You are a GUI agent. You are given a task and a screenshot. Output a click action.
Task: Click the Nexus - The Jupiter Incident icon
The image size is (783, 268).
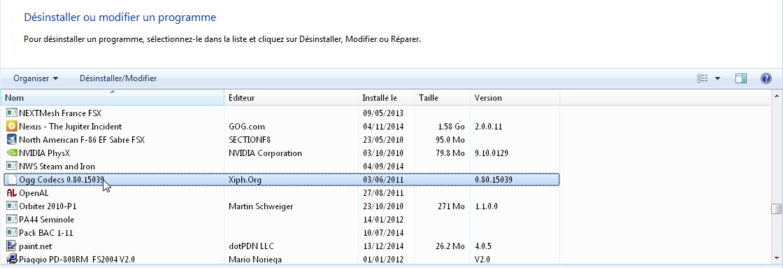click(x=11, y=127)
